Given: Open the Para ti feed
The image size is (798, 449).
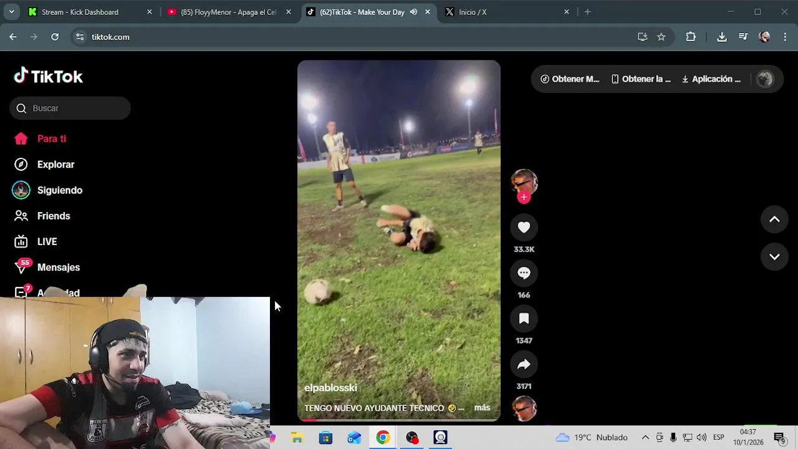Looking at the screenshot, I should point(51,138).
